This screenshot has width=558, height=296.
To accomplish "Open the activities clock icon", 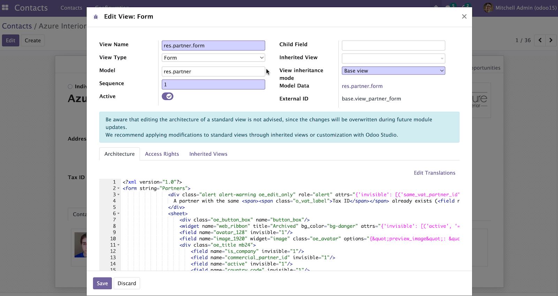I will point(466,6).
